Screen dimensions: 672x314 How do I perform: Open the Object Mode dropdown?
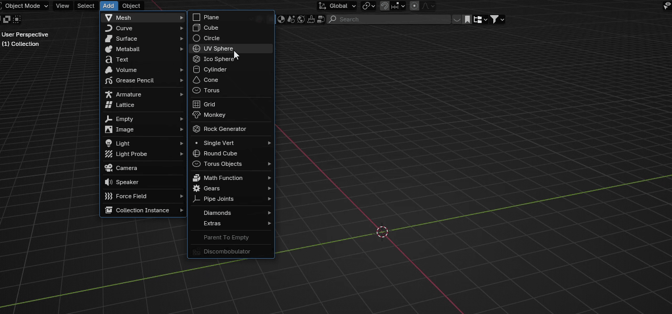point(25,6)
